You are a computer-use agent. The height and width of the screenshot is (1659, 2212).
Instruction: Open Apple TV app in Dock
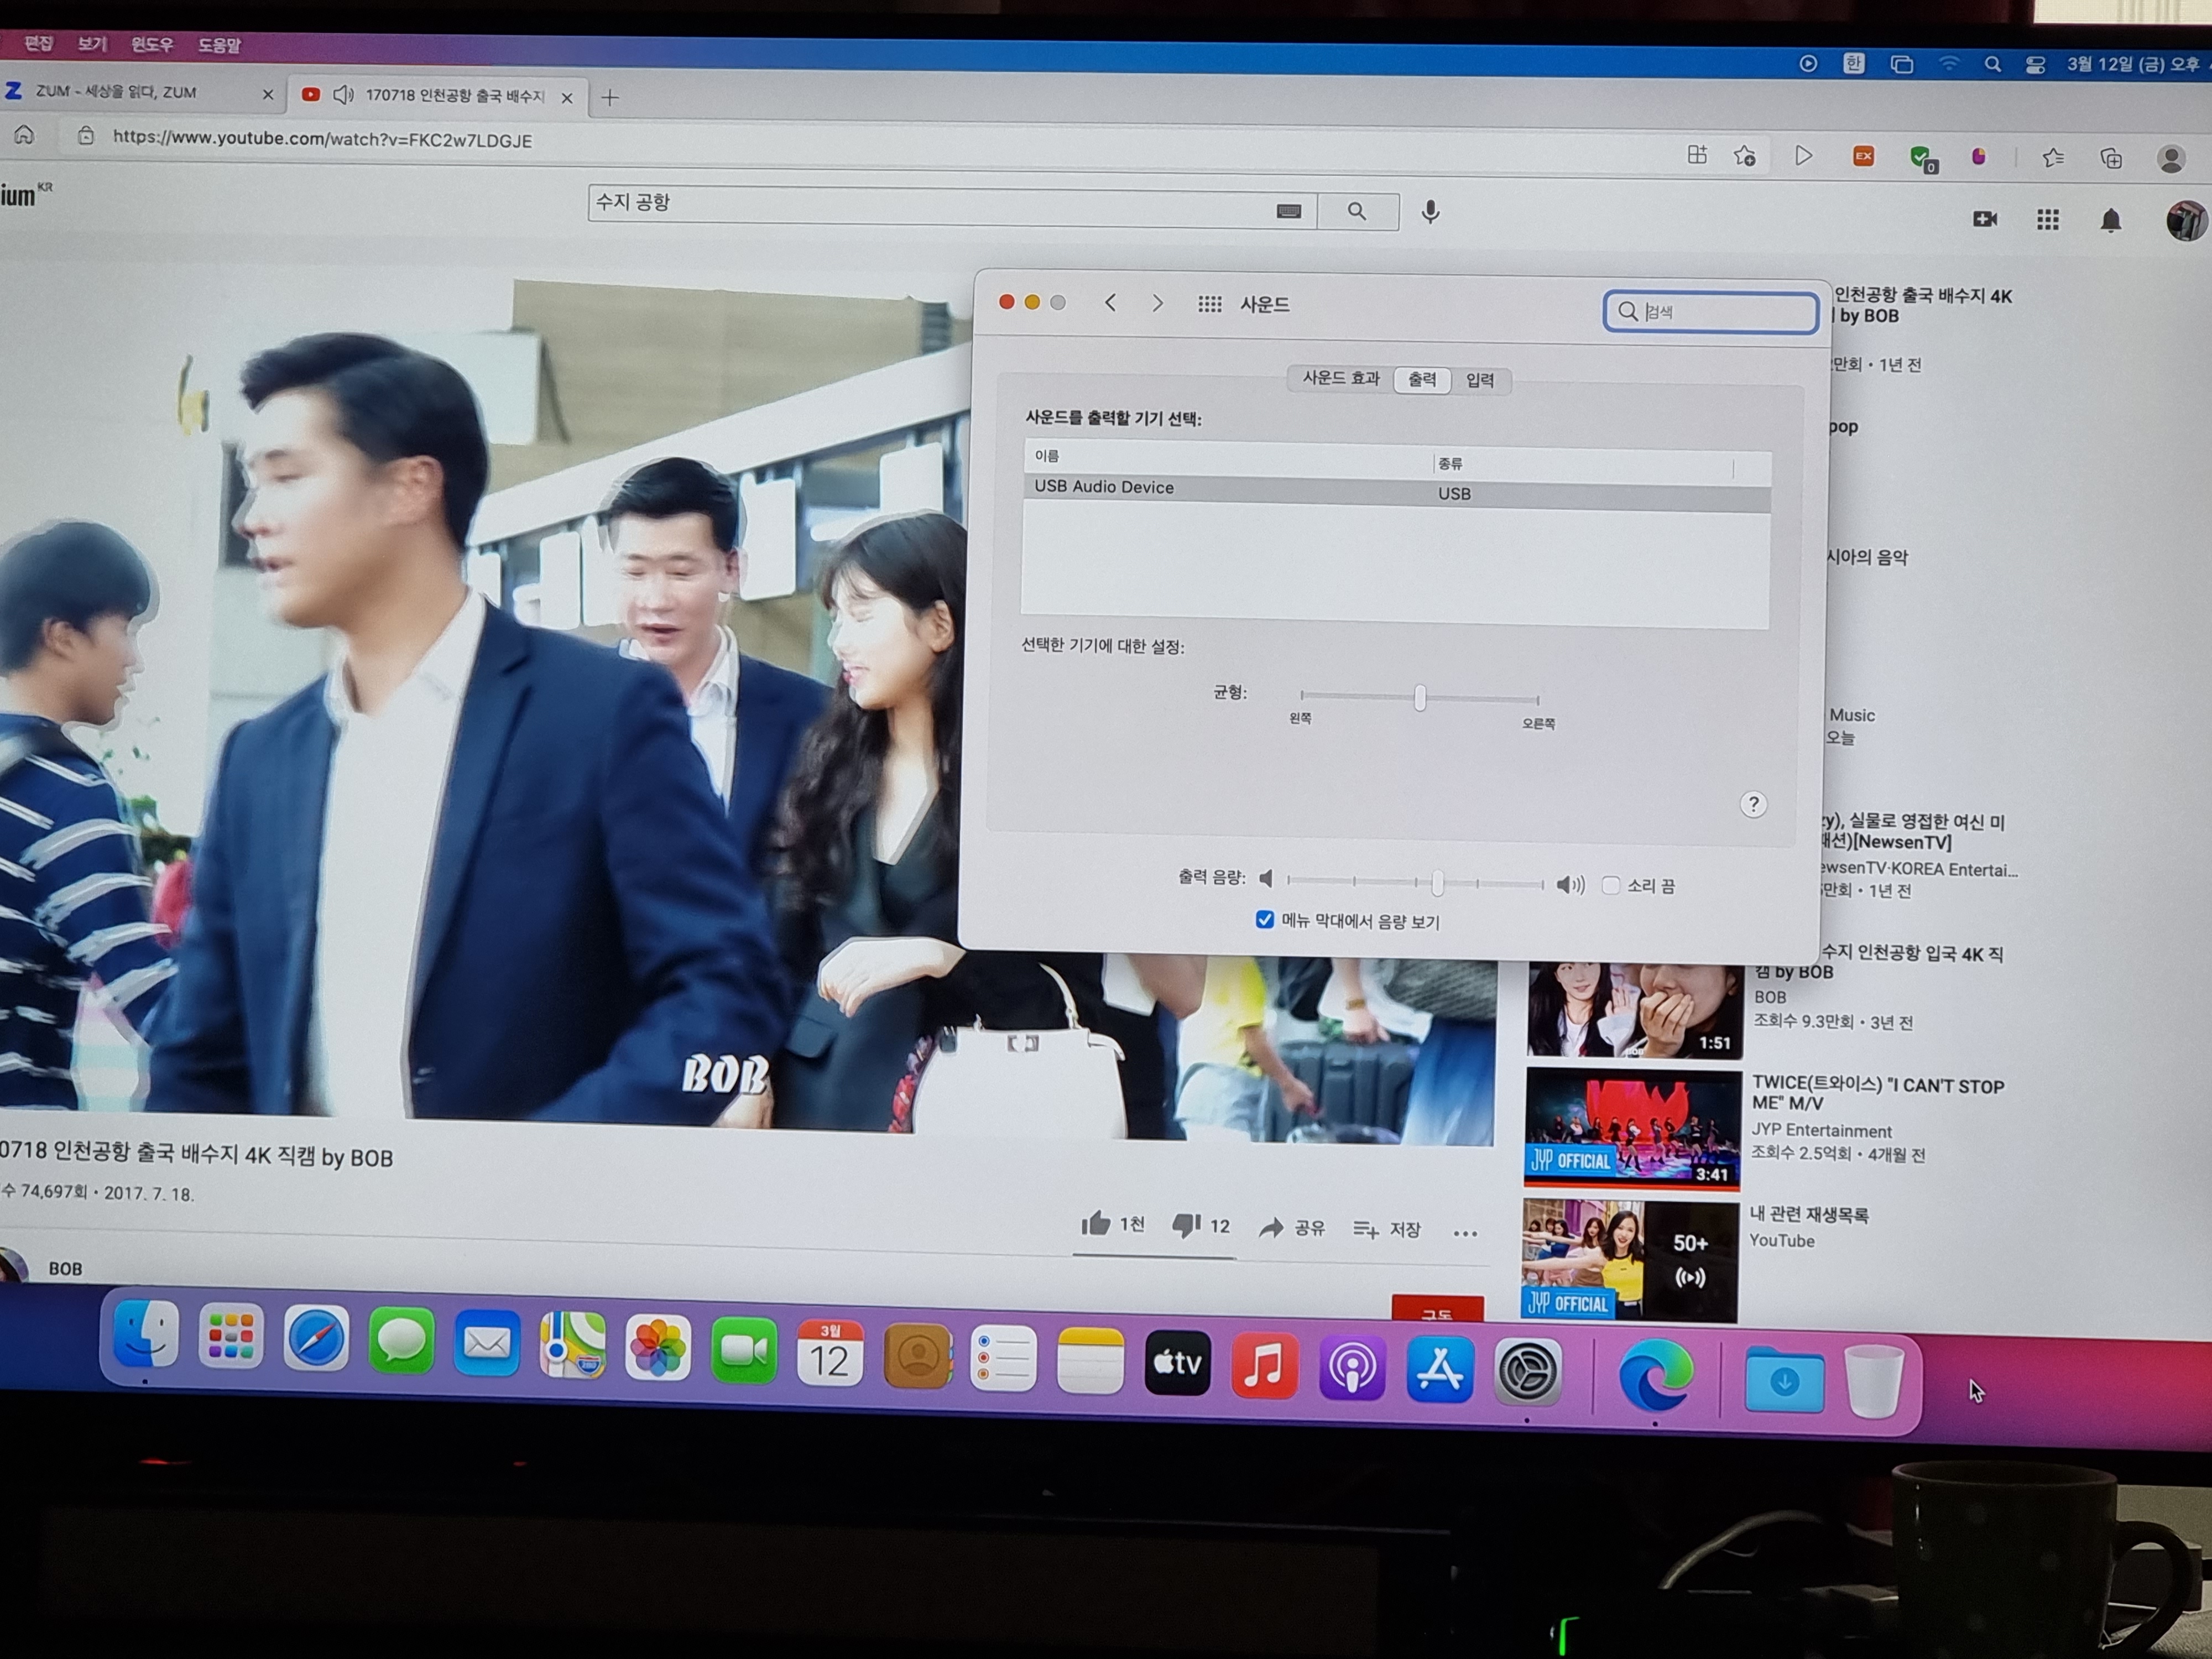click(x=1177, y=1364)
